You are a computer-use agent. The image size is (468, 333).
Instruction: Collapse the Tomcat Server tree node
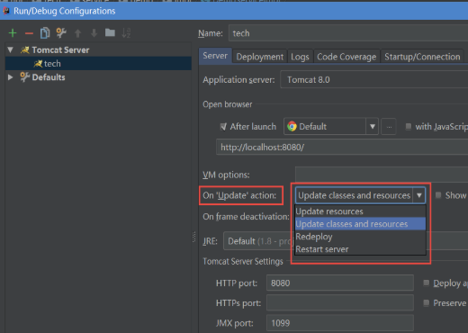pos(11,49)
